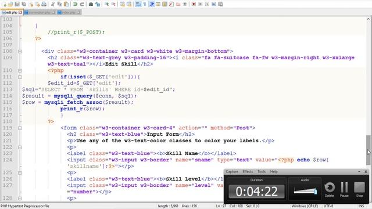
Task: Click the Playback macro icon
Action: 207,4
